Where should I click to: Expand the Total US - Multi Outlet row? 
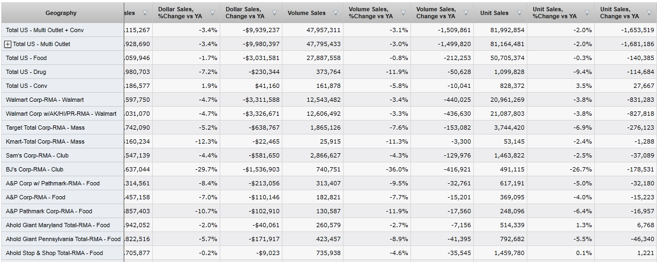point(8,44)
